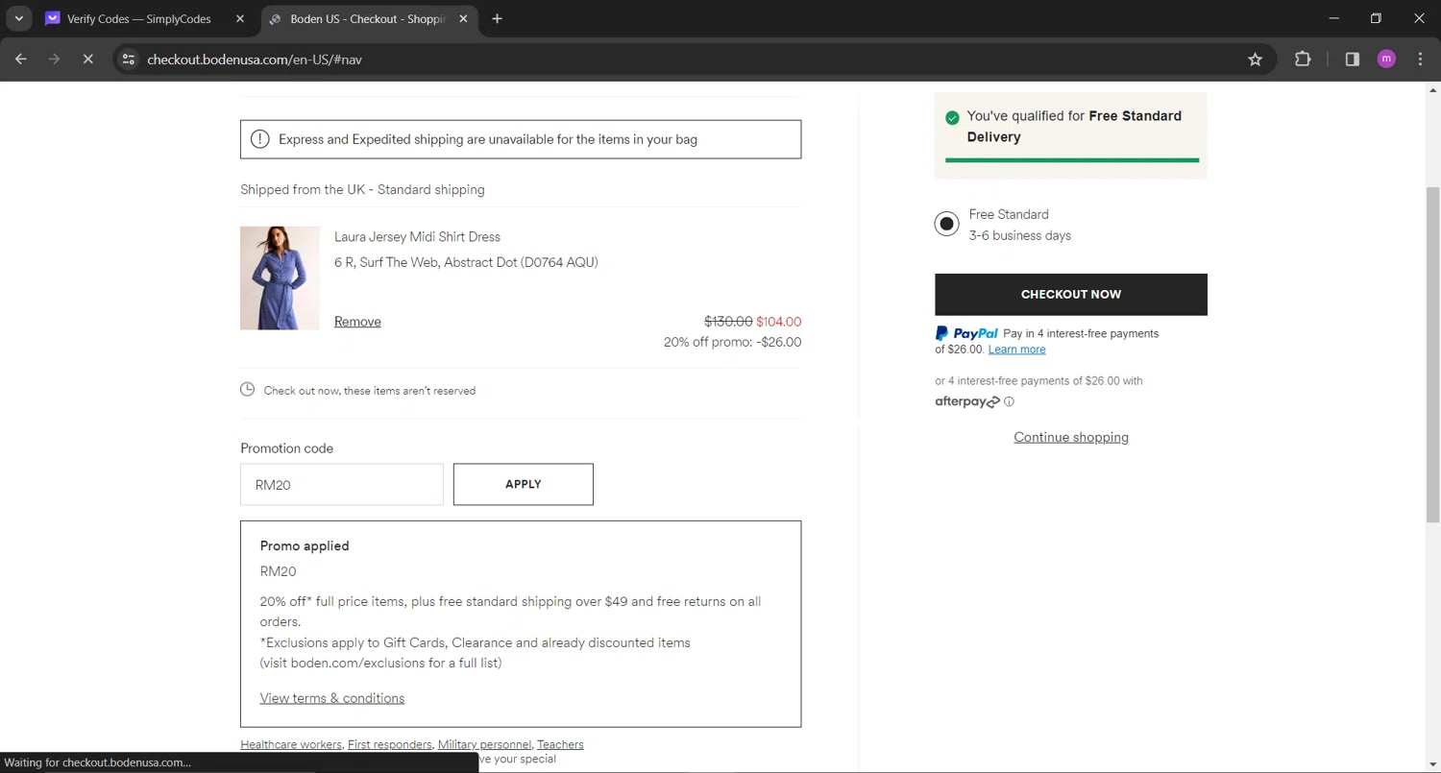The width and height of the screenshot is (1441, 773).
Task: Click the 3-6 business days text
Action: coord(1019,235)
